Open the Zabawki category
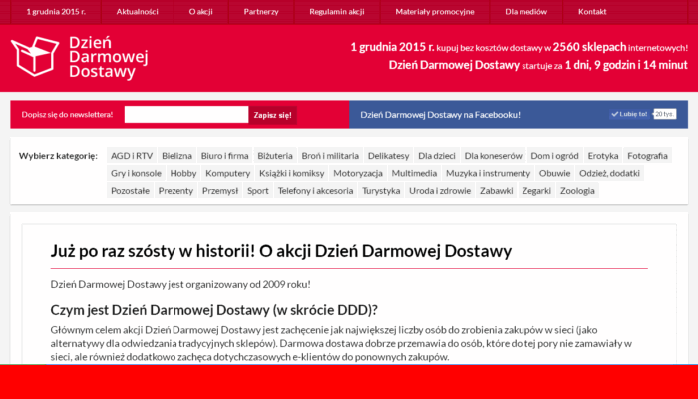698x399 pixels. point(496,191)
